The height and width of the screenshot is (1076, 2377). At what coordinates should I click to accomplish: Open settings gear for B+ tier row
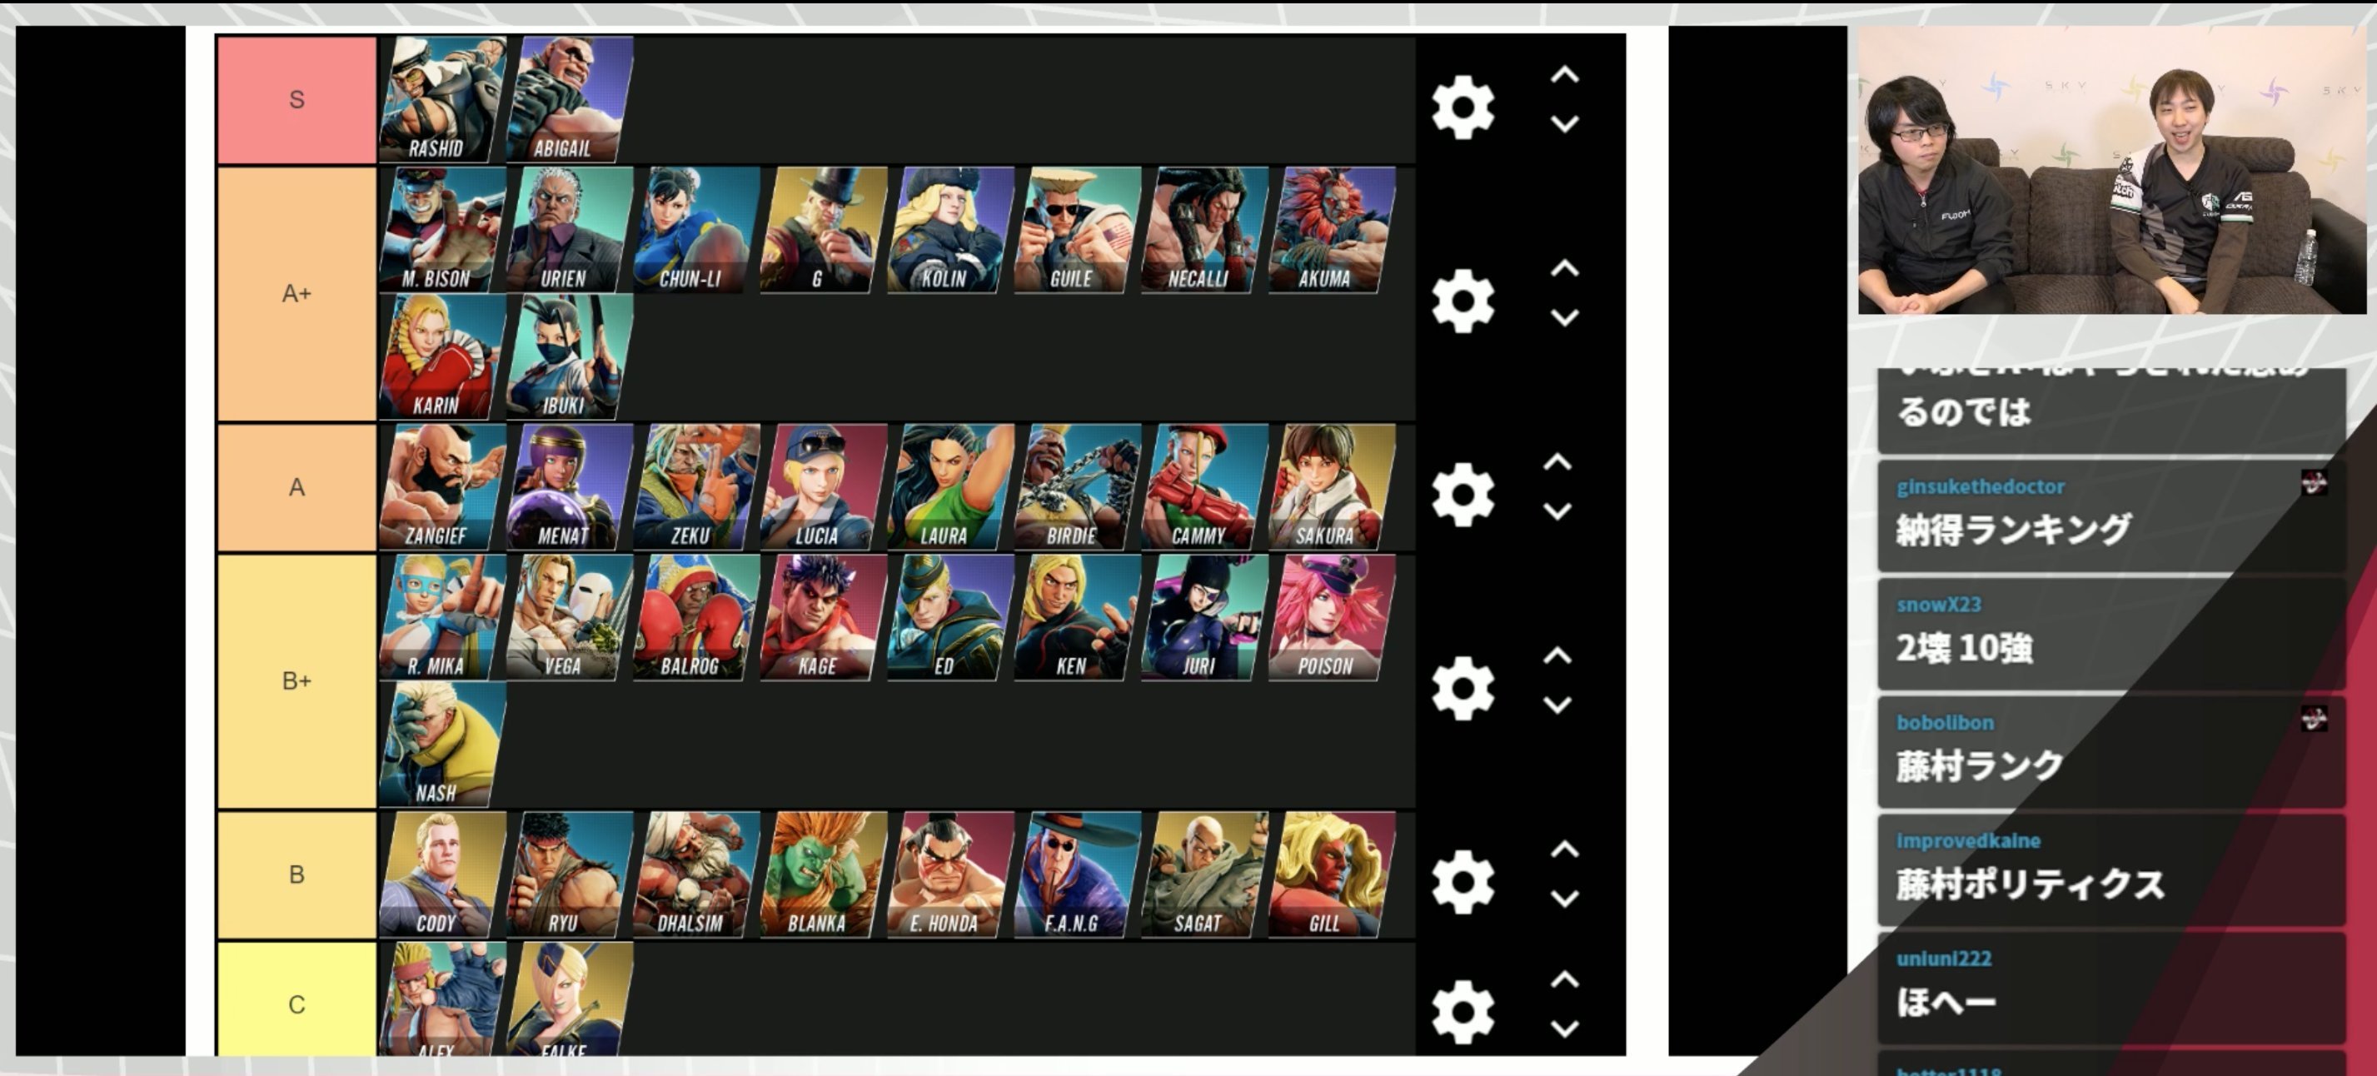[x=1463, y=689]
